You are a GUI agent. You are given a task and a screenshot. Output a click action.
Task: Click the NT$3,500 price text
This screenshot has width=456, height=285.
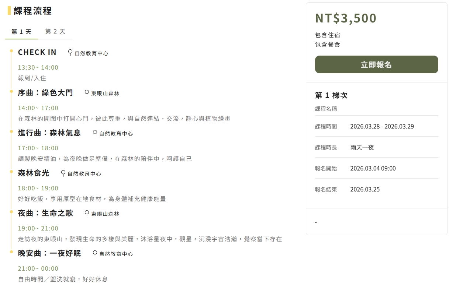(346, 18)
